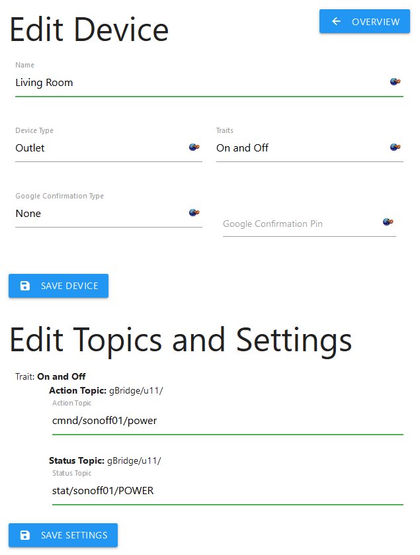Click the 'Action Topic: gBridge/u11/' prefix text

click(x=106, y=390)
